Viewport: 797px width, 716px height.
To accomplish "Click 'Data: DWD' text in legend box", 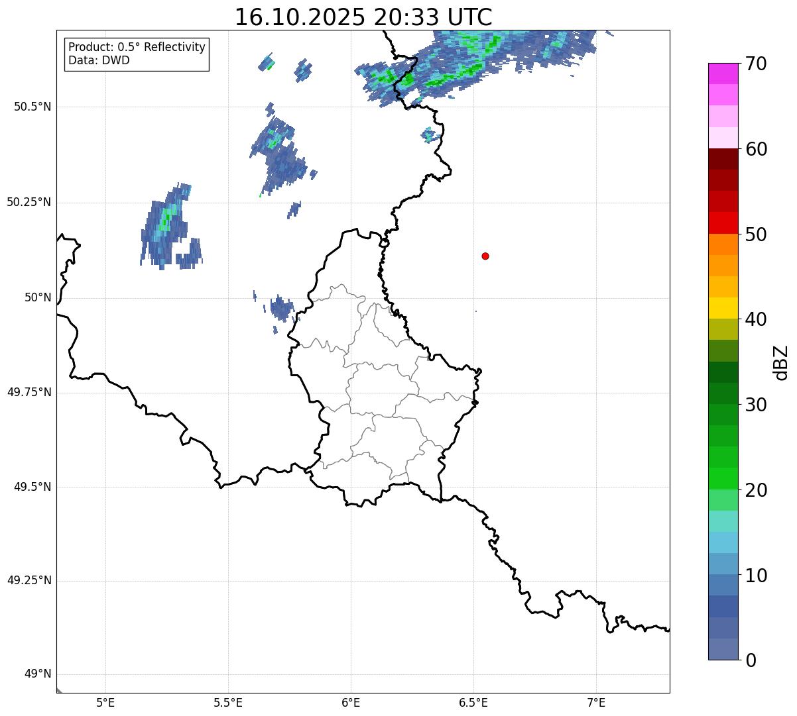I will [99, 60].
